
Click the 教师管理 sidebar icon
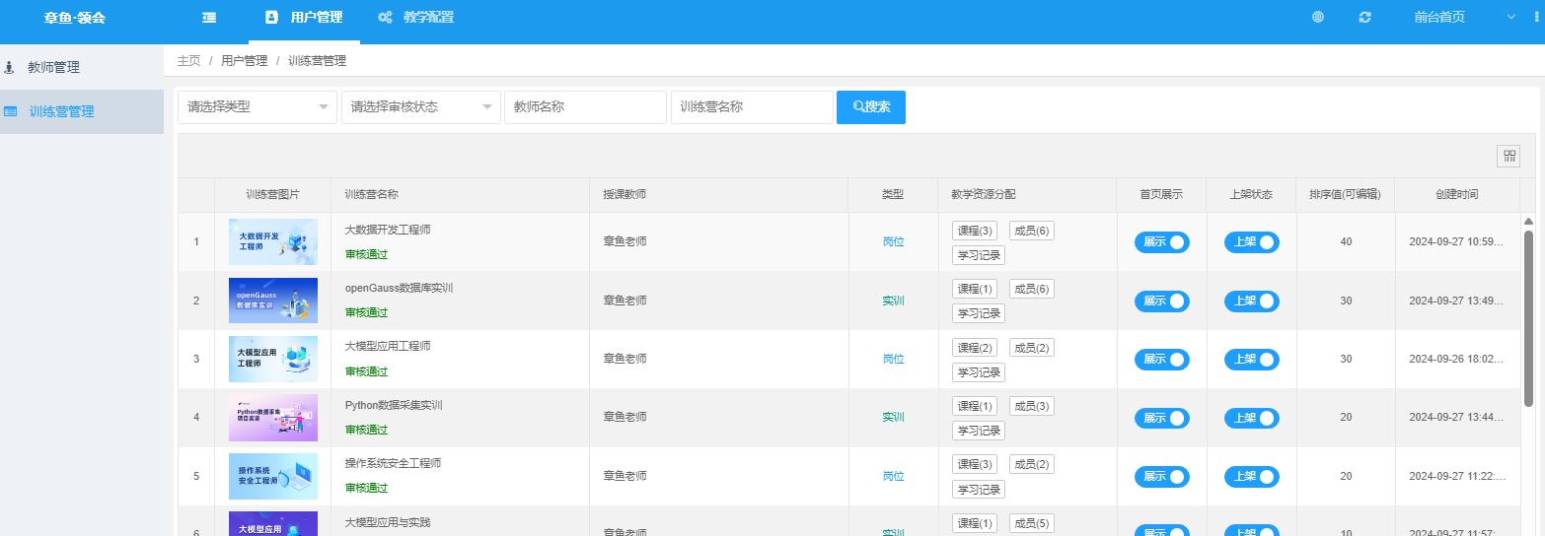point(10,68)
